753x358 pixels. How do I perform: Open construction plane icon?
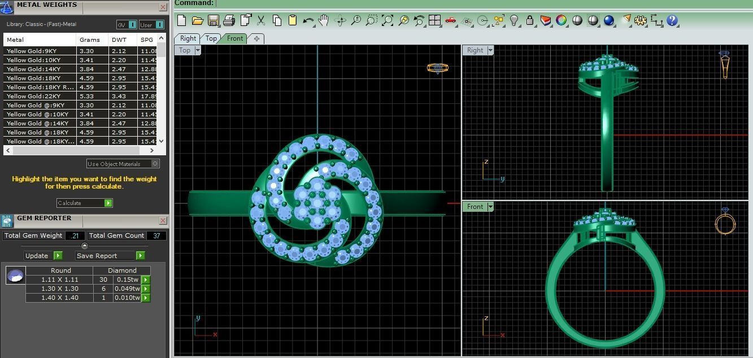pos(467,20)
